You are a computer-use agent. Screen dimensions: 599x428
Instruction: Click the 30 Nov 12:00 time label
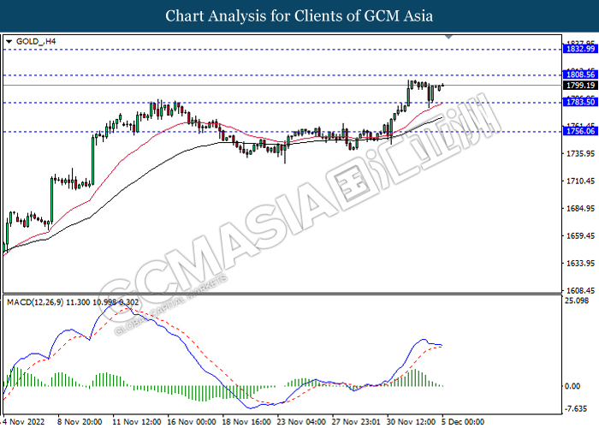click(411, 422)
